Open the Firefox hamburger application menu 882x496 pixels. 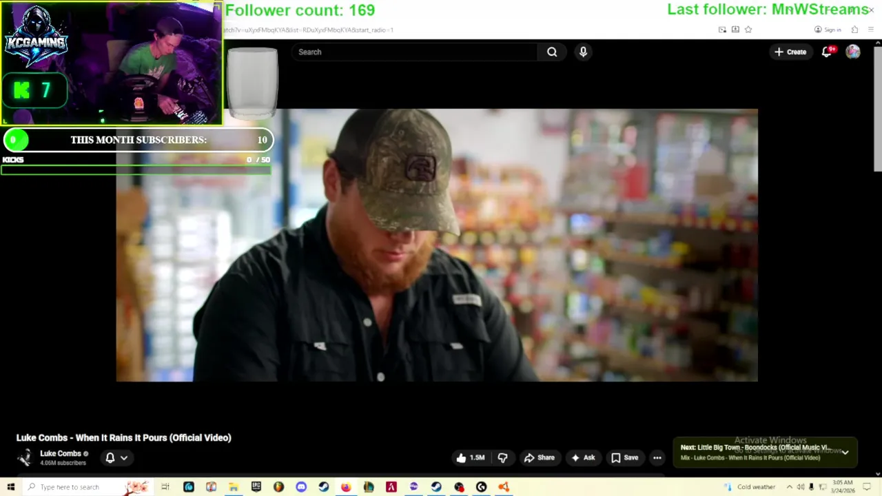click(x=871, y=30)
